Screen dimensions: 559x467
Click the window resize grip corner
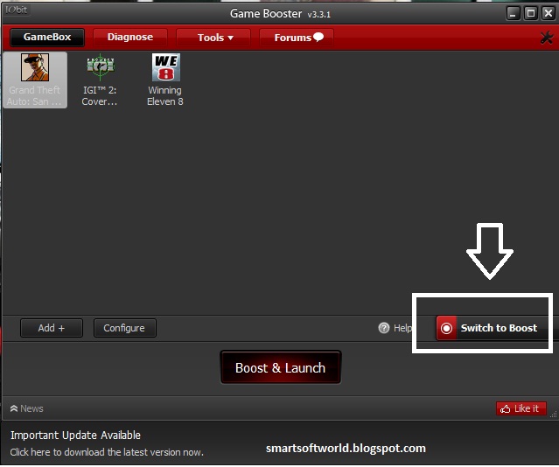(553, 415)
